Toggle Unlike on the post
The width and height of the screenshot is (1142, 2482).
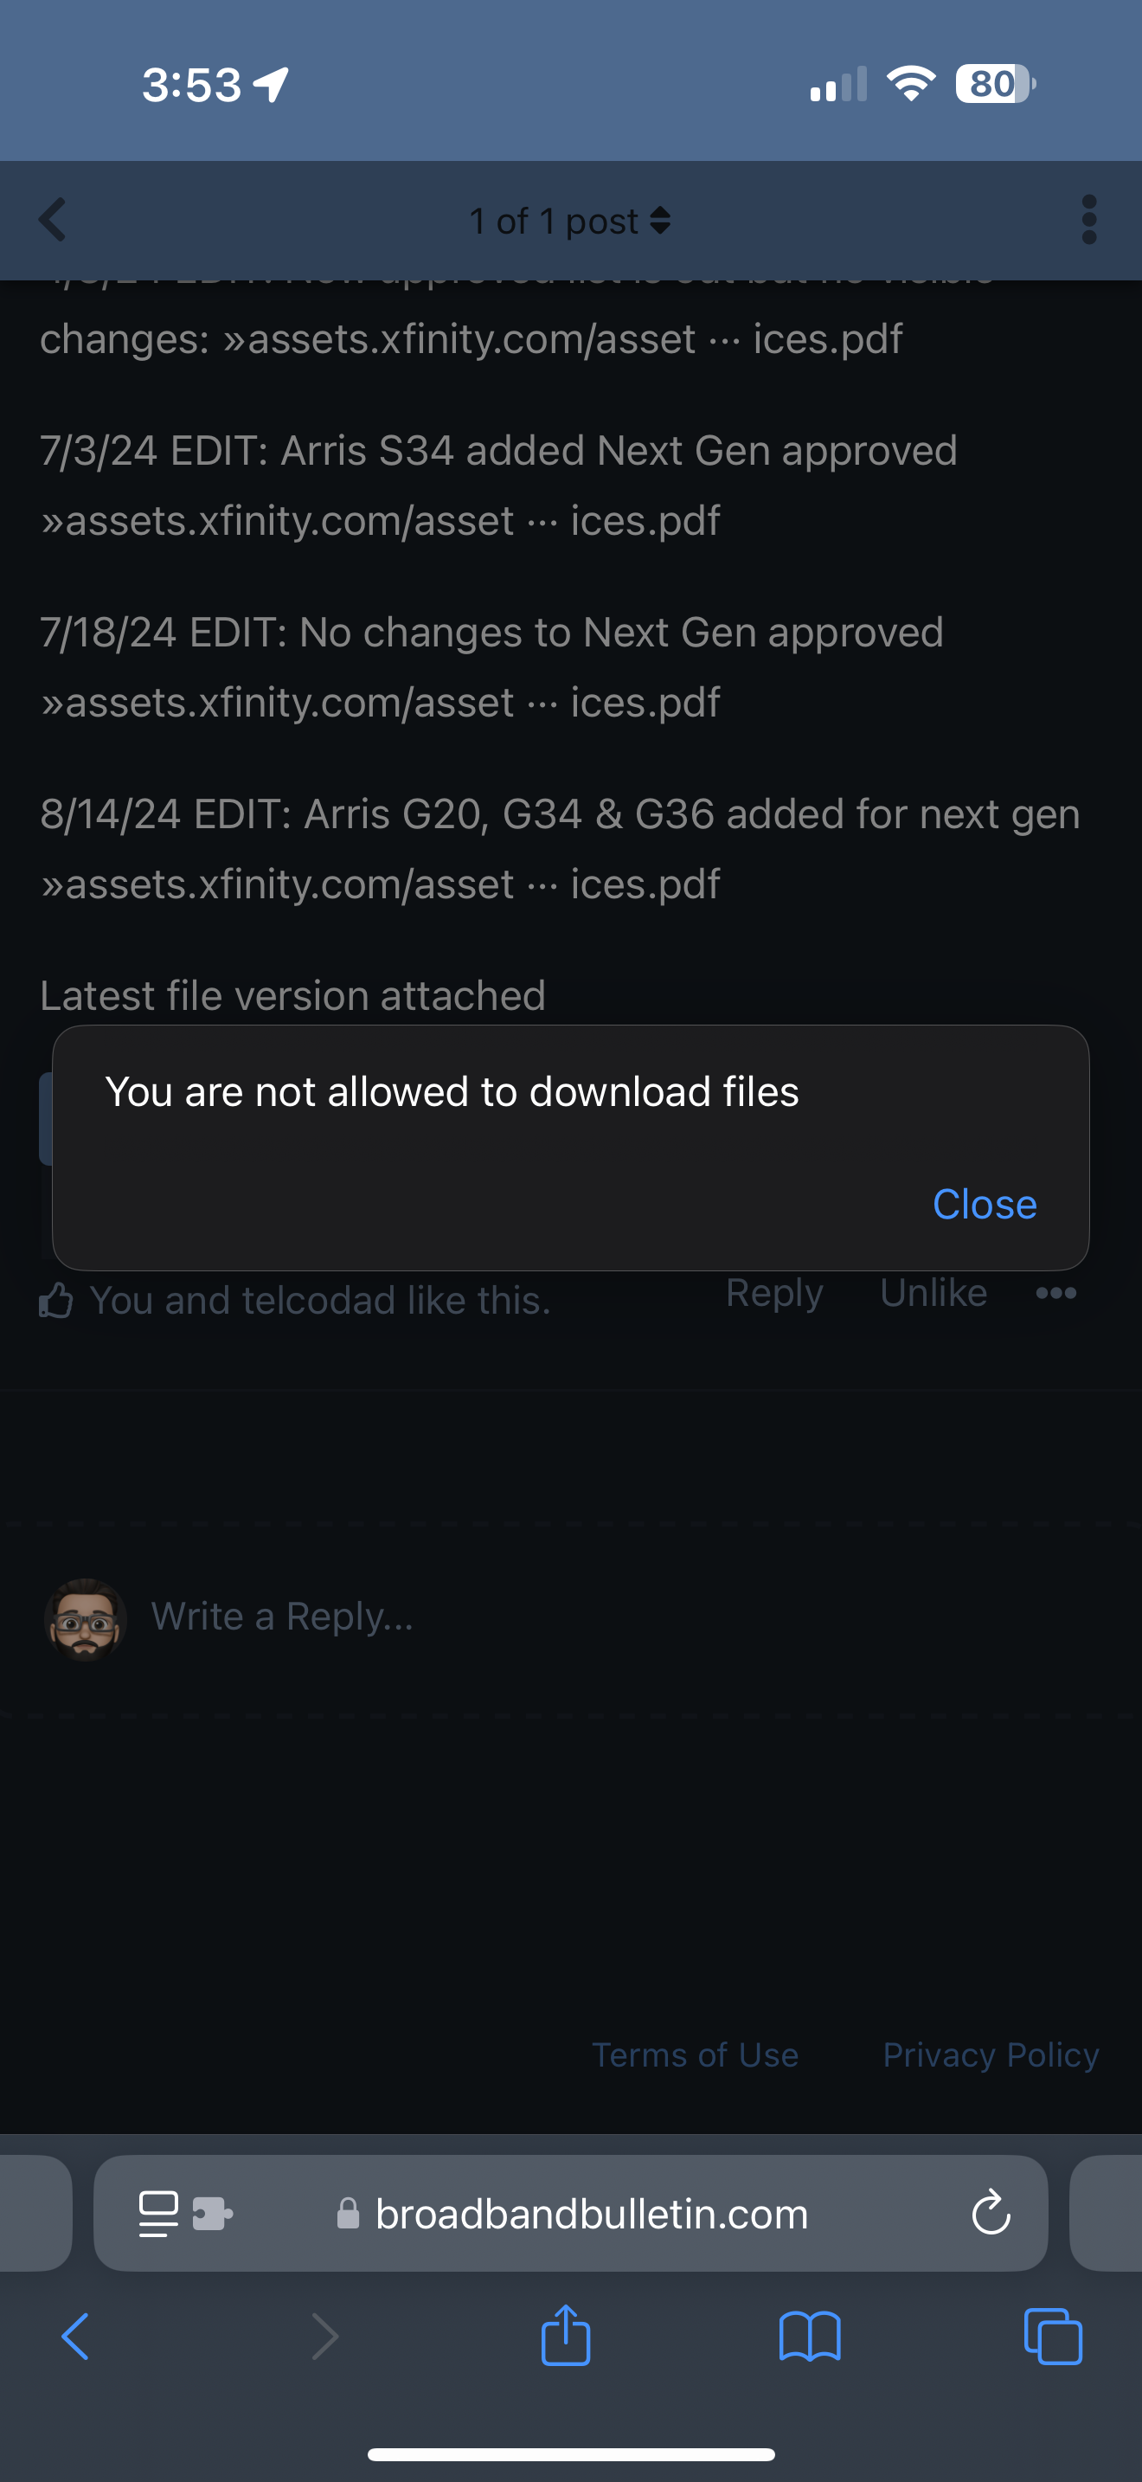(933, 1293)
